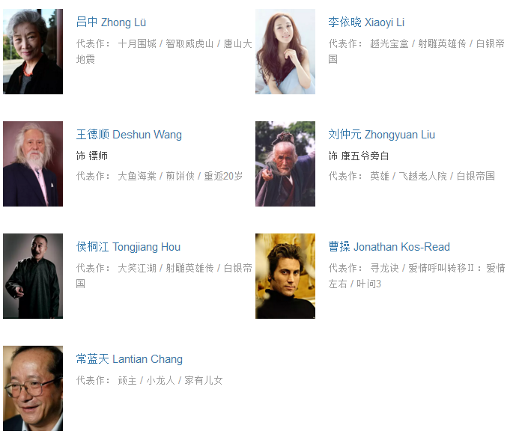
Task: Click the work title 大鱼海棠
Action: [137, 176]
